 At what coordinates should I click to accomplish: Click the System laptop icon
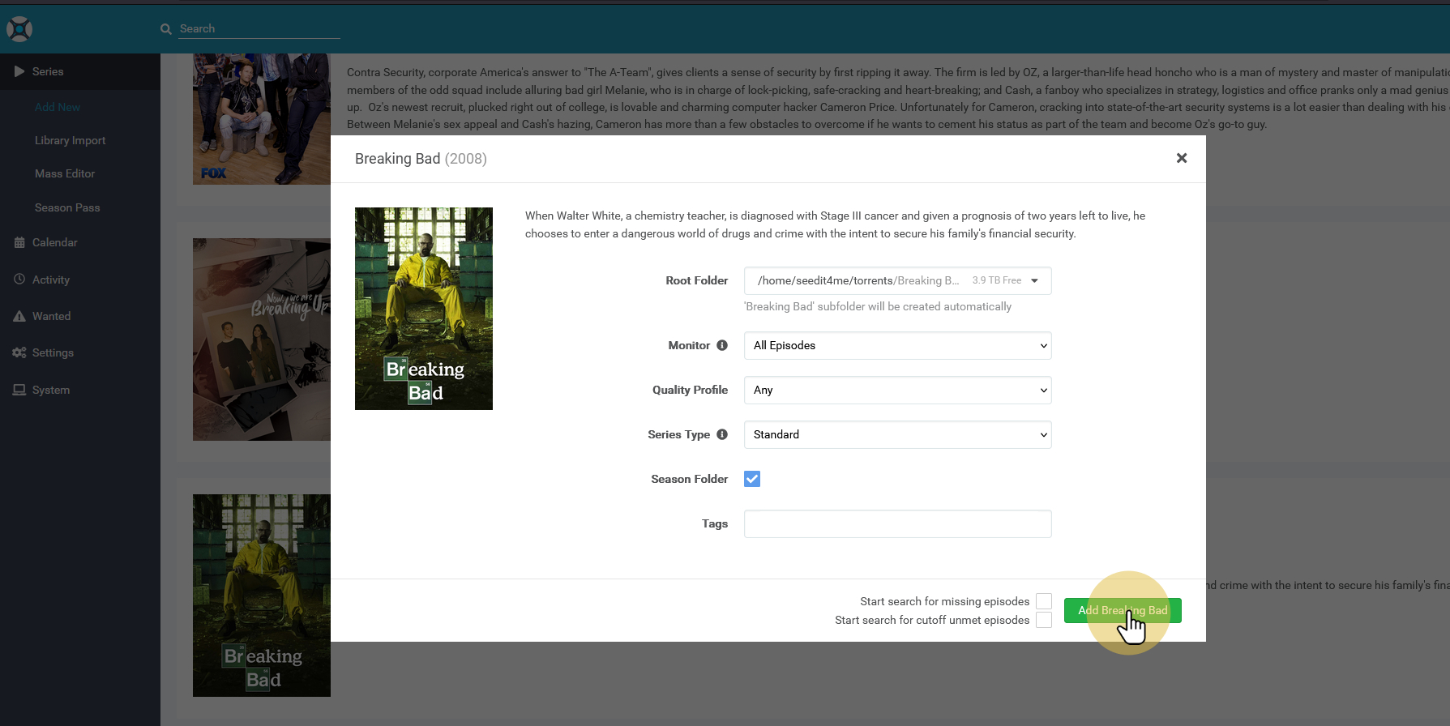[19, 390]
